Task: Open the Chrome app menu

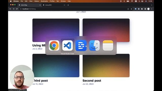Action: [x=16, y=1]
